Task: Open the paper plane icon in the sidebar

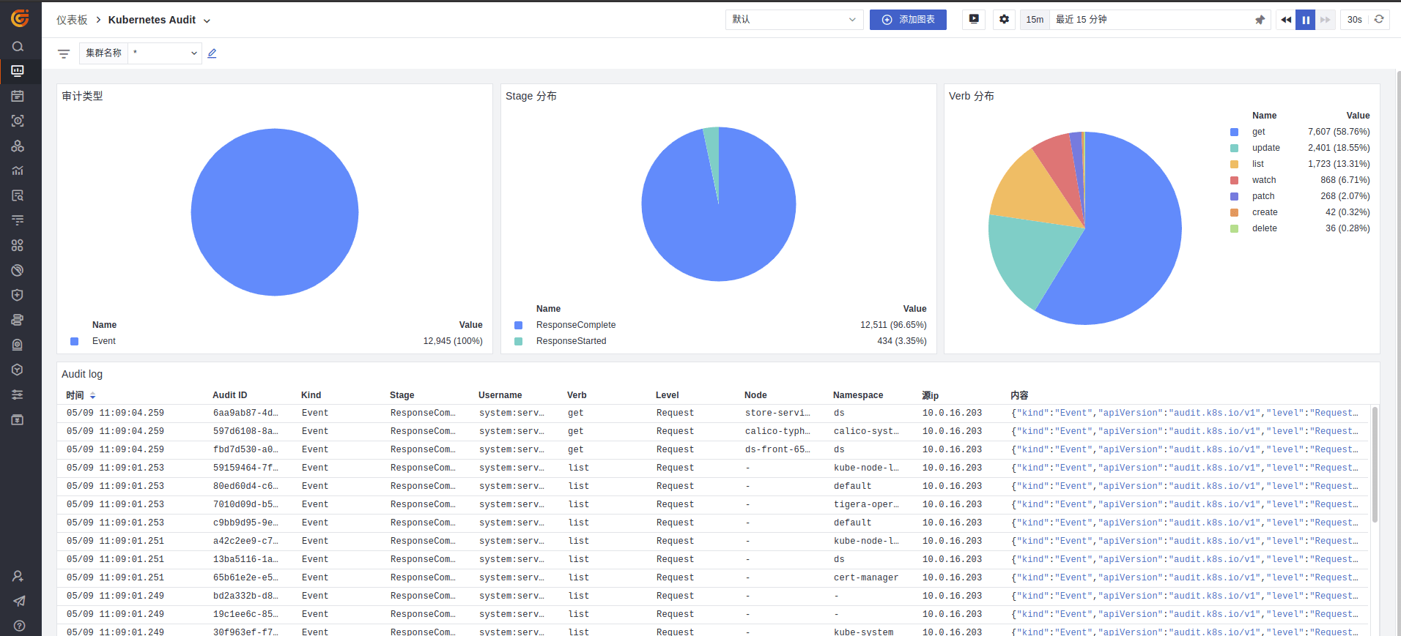Action: coord(19,601)
